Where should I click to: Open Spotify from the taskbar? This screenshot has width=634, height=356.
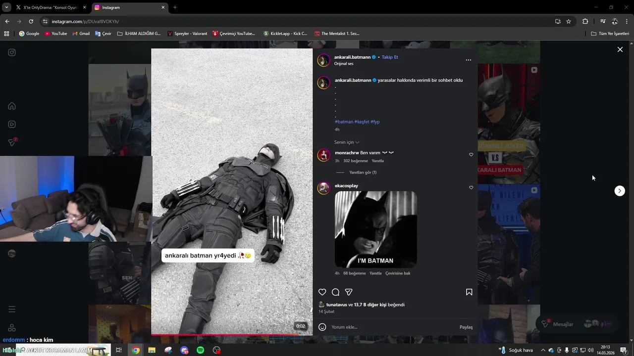point(201,350)
